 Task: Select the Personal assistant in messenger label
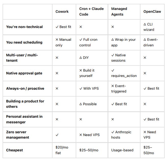tap(24, 119)
